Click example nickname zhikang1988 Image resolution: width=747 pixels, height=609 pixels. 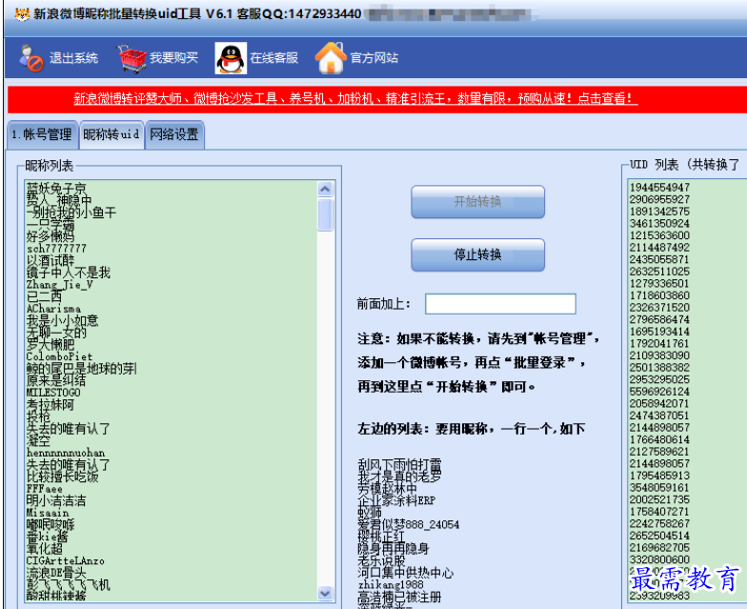[x=391, y=585]
